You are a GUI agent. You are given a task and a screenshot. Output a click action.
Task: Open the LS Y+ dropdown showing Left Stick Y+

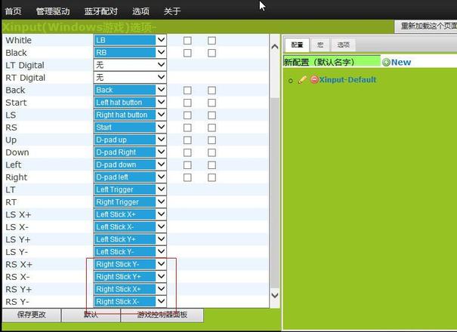[130, 239]
